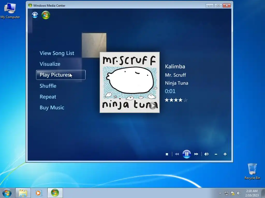Lower volume with the minus button
This screenshot has height=198, width=265.
pos(216,154)
